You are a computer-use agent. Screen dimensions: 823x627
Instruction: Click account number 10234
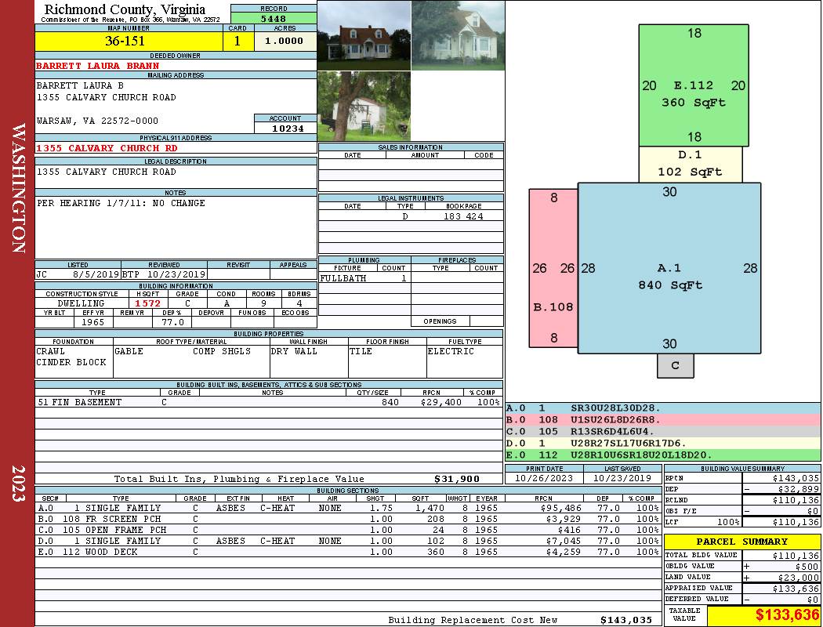[x=287, y=128]
